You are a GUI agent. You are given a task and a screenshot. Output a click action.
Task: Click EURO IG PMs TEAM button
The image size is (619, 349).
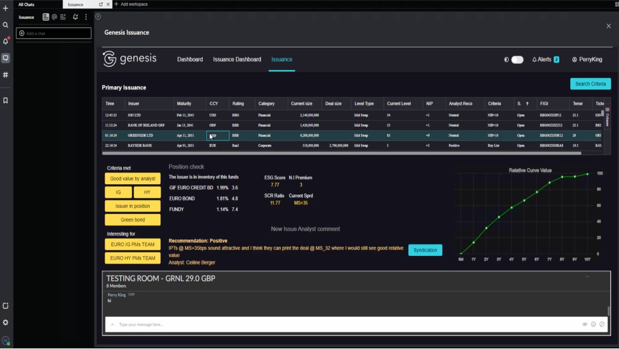133,244
